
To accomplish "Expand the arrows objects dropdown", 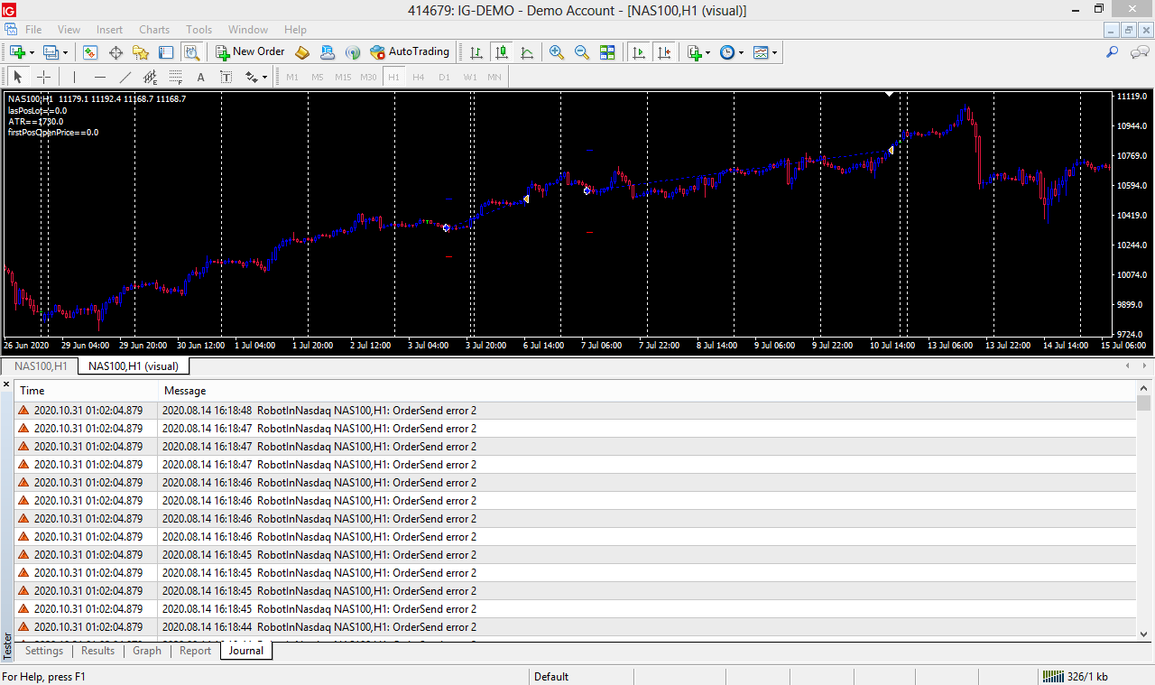I will [x=264, y=77].
